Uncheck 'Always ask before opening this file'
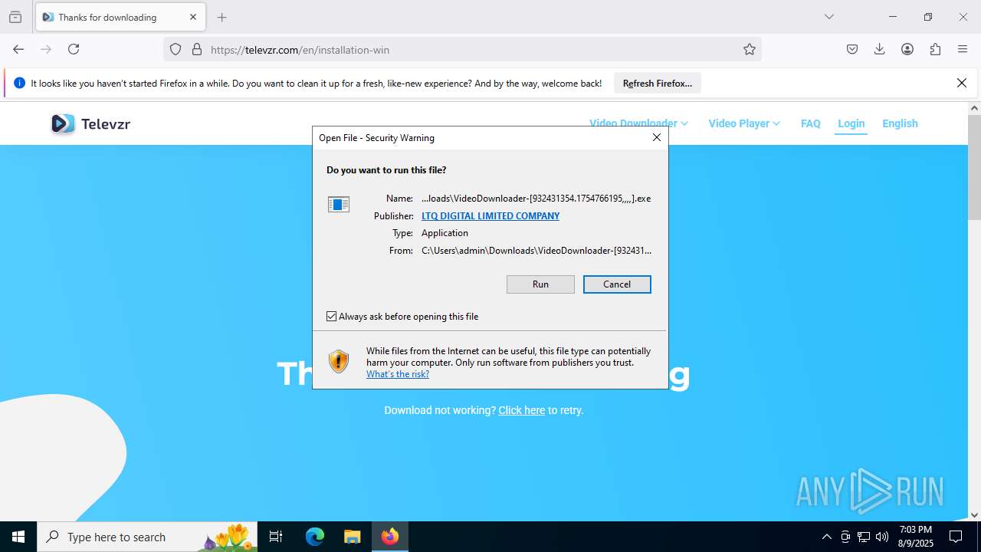 click(332, 317)
